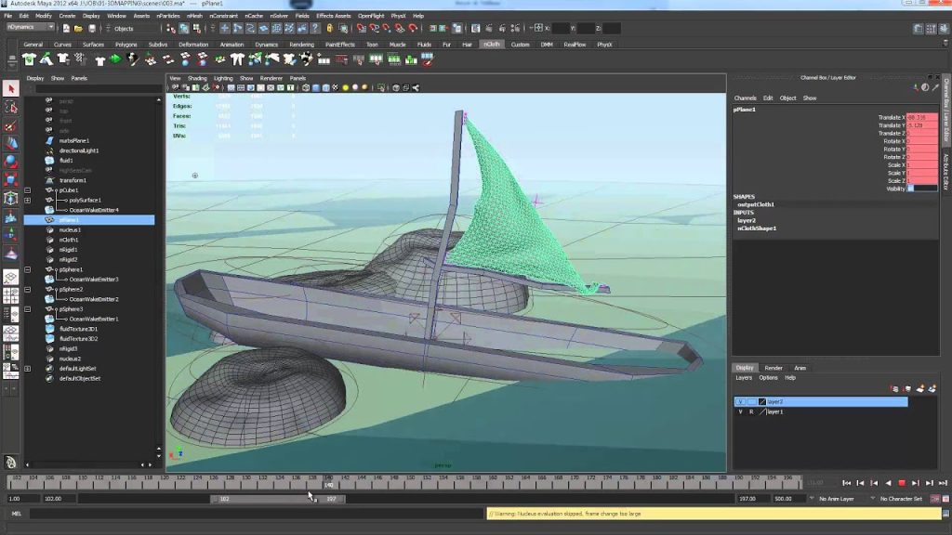Switch to Render tab in Layer Editor
Viewport: 952px width, 535px height.
coord(773,368)
